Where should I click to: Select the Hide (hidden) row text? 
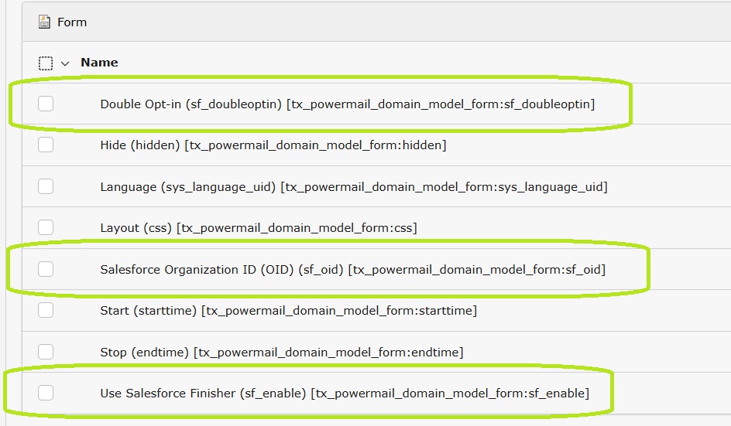(x=273, y=145)
